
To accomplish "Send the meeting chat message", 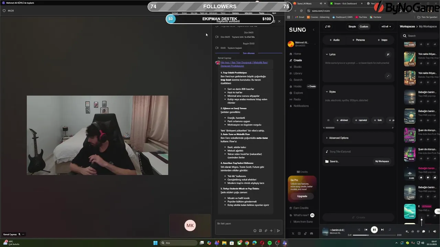I will (278, 231).
